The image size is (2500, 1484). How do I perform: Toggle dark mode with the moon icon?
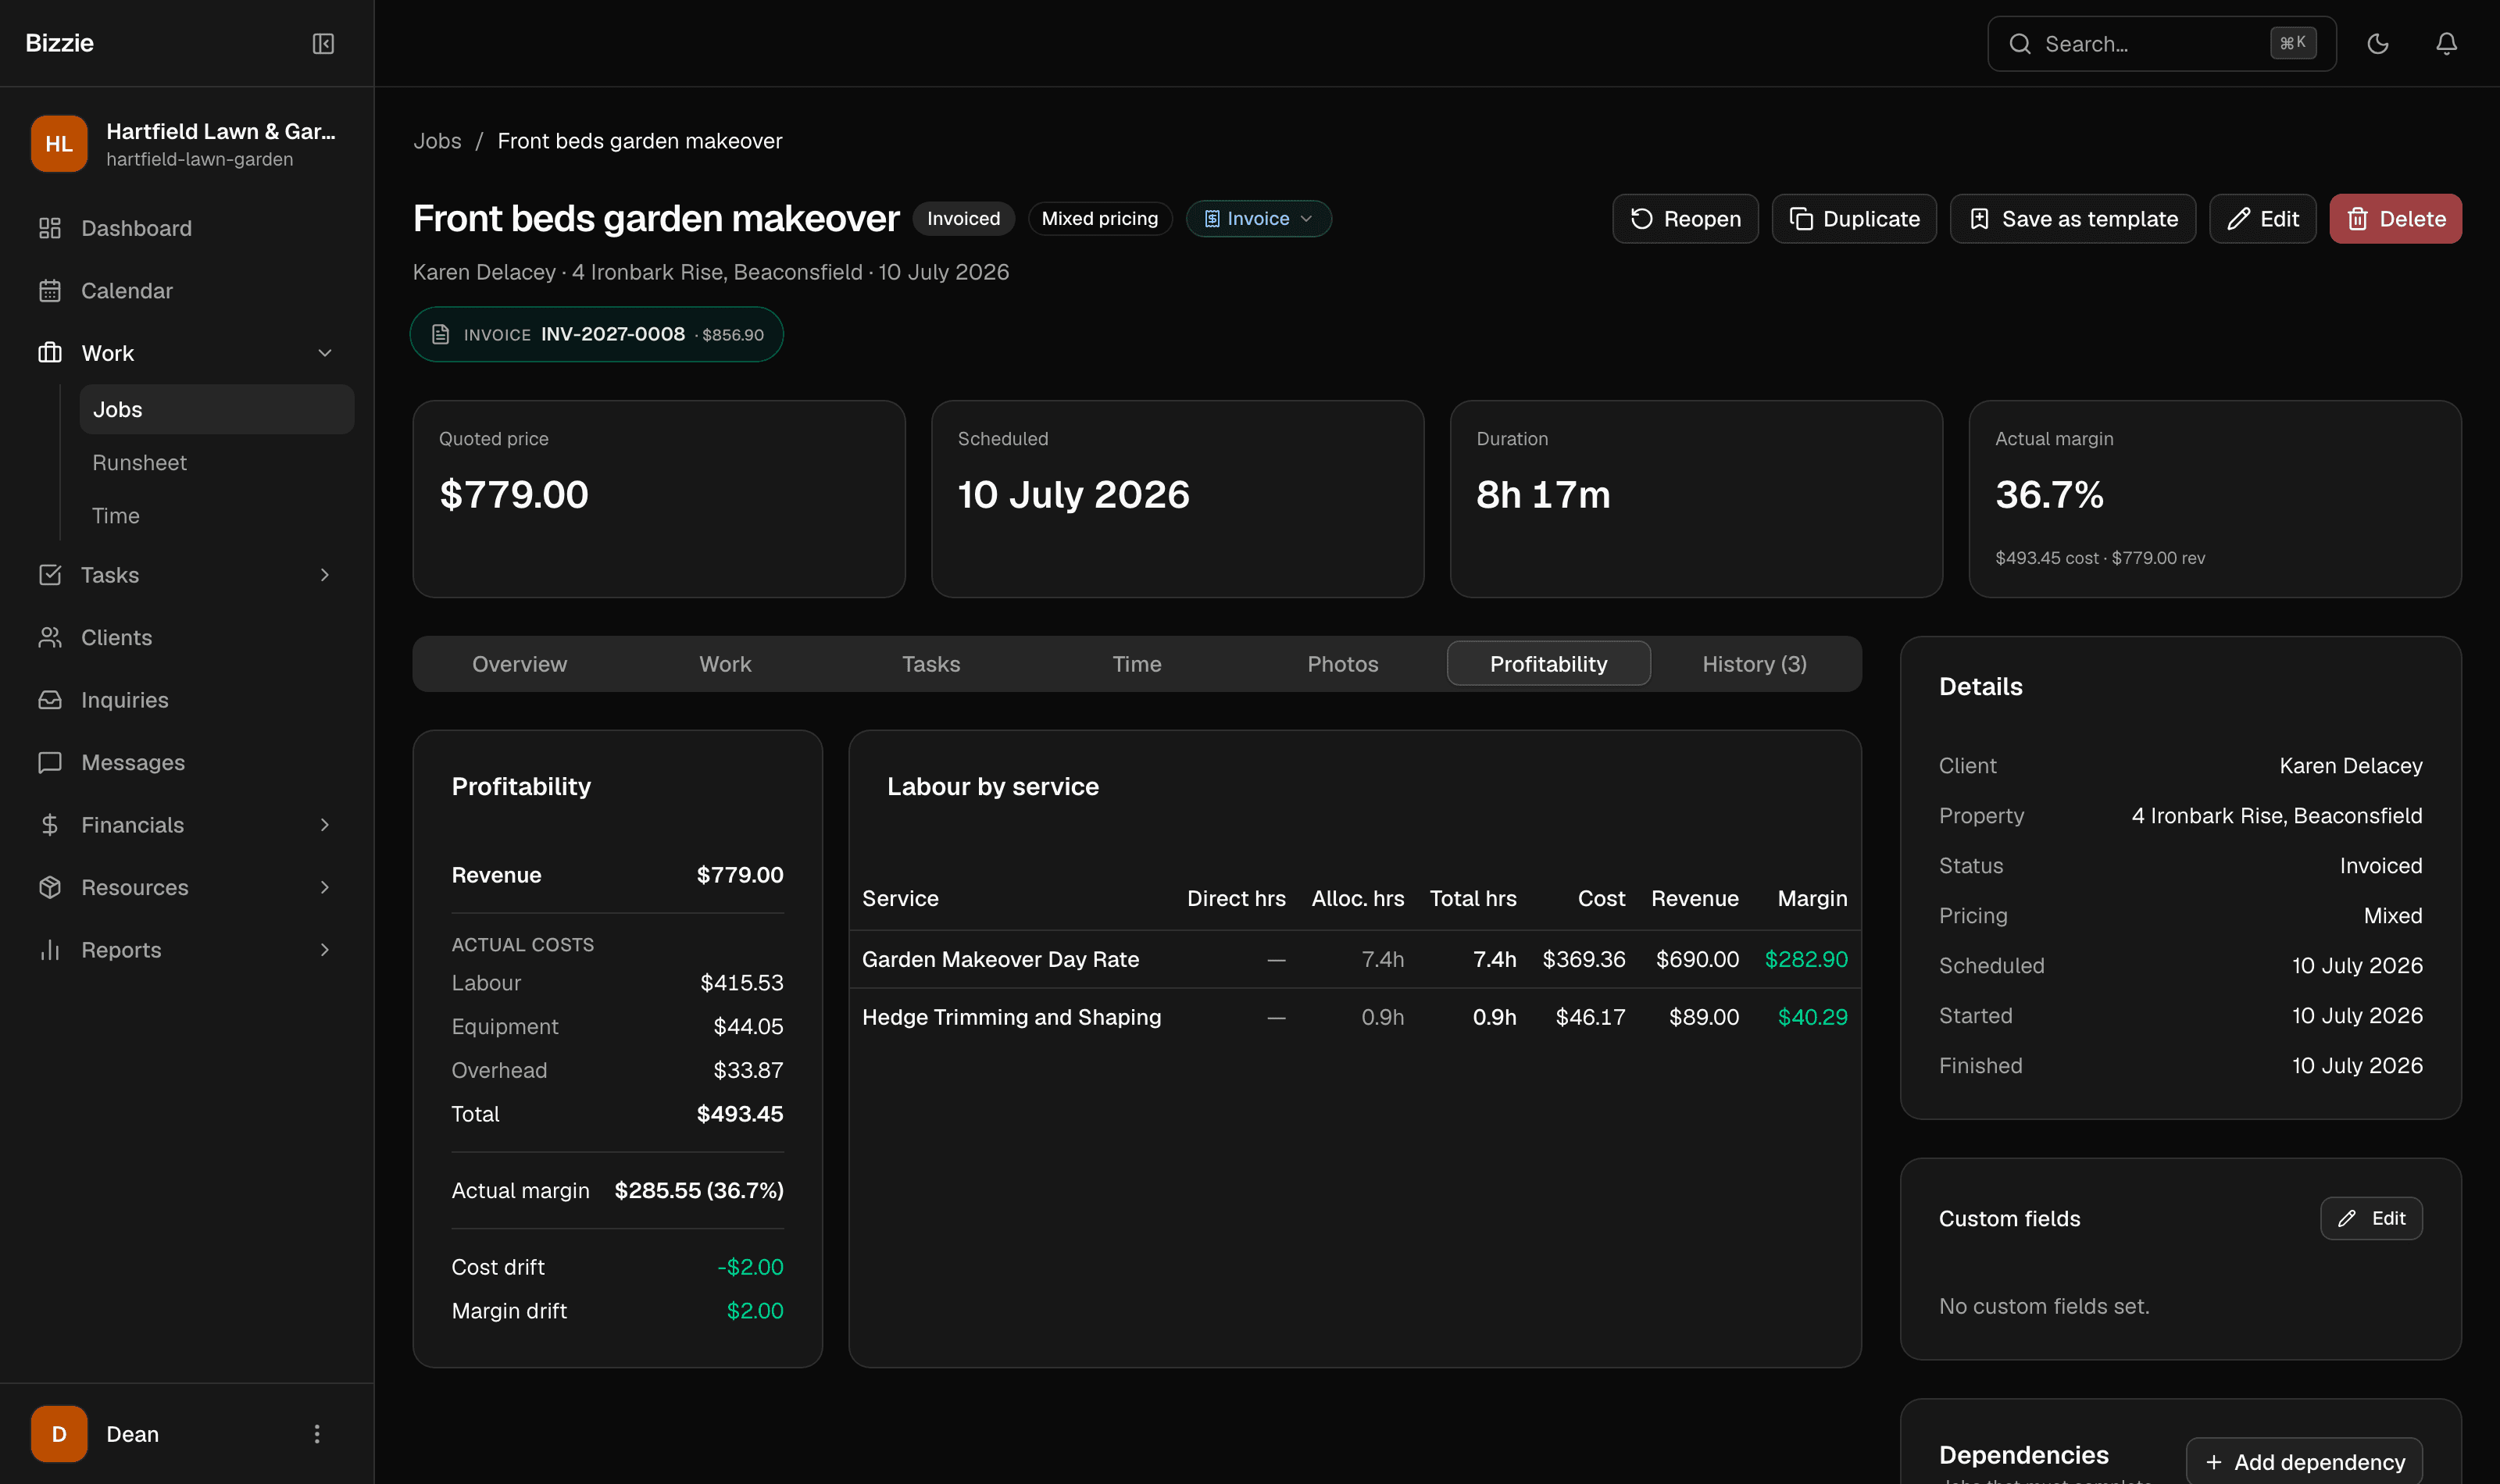[2377, 43]
